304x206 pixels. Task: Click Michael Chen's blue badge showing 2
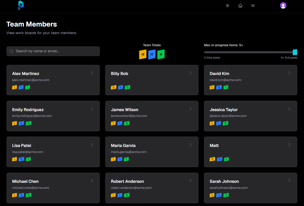pos(21,195)
